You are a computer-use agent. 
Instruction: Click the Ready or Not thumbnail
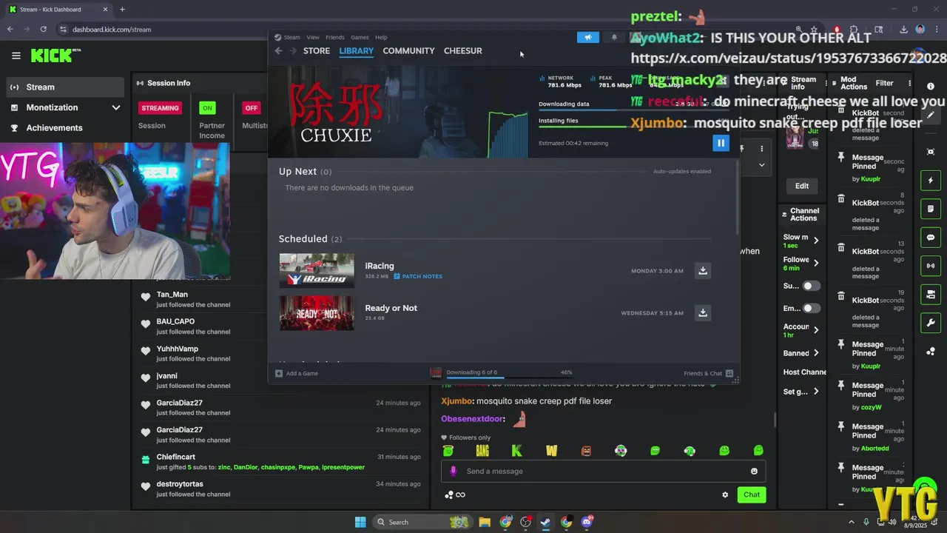coord(317,312)
